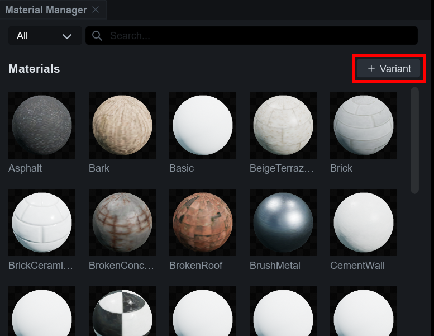Image resolution: width=434 pixels, height=336 pixels.
Task: Select the BrokenConcrete material thumbnail
Action: click(122, 222)
